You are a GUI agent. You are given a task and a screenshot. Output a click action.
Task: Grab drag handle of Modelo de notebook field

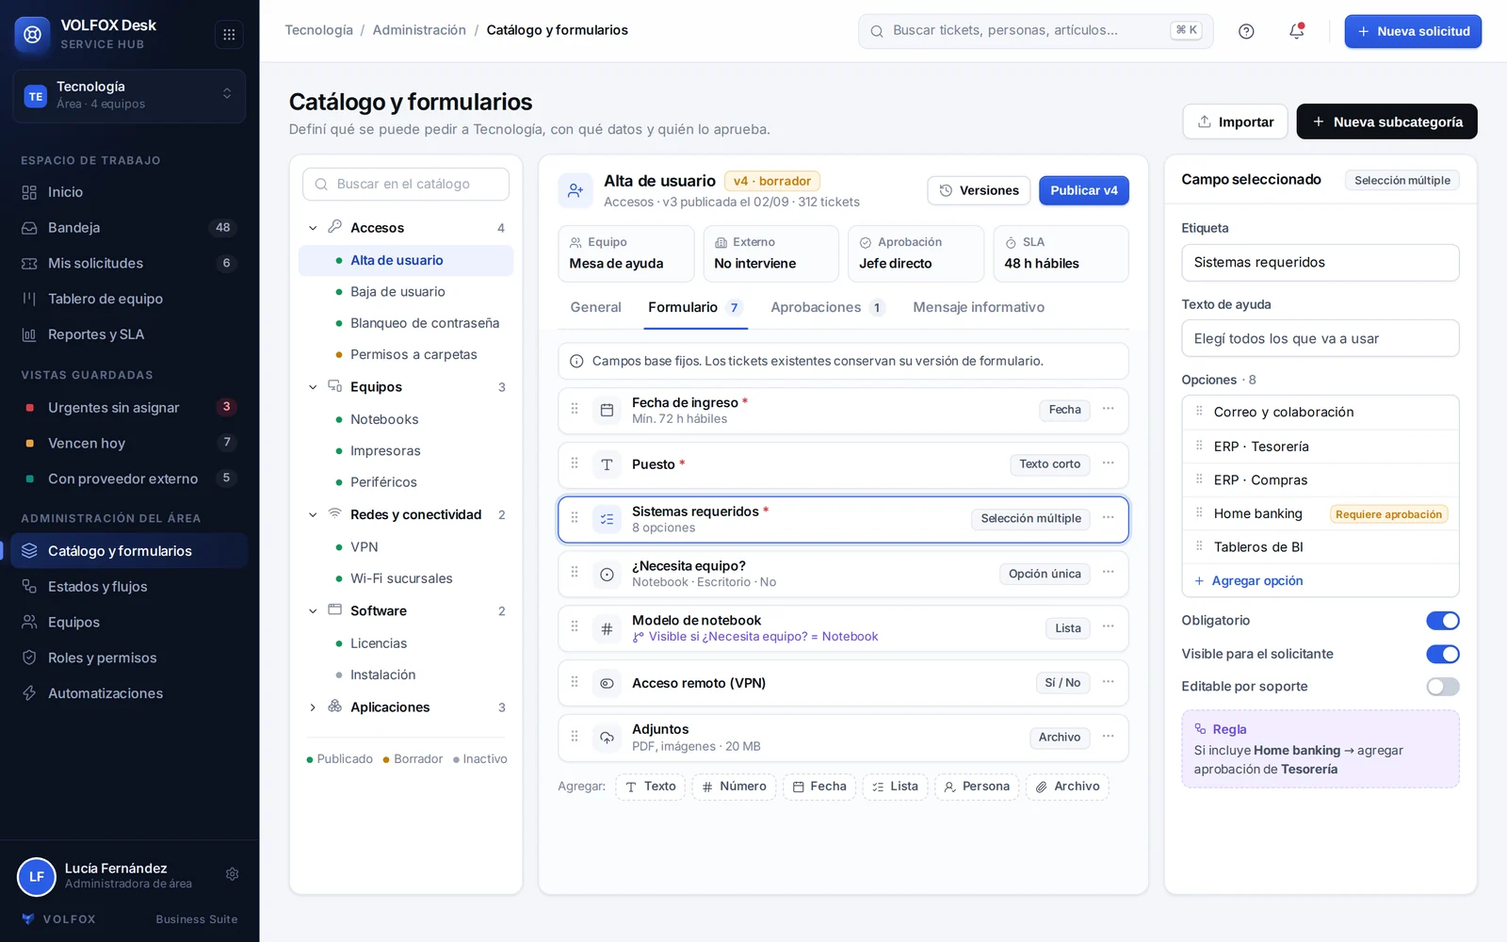click(575, 627)
